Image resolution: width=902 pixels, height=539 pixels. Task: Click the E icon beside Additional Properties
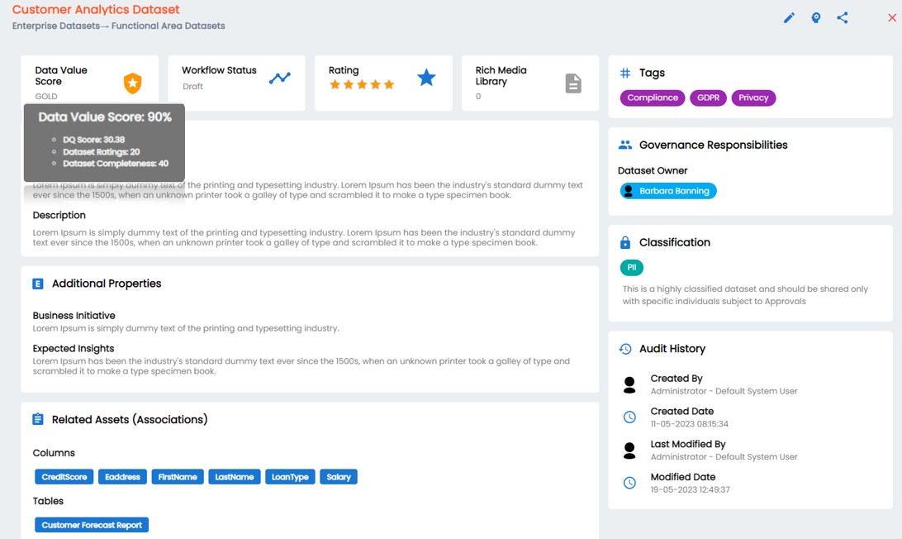36,284
